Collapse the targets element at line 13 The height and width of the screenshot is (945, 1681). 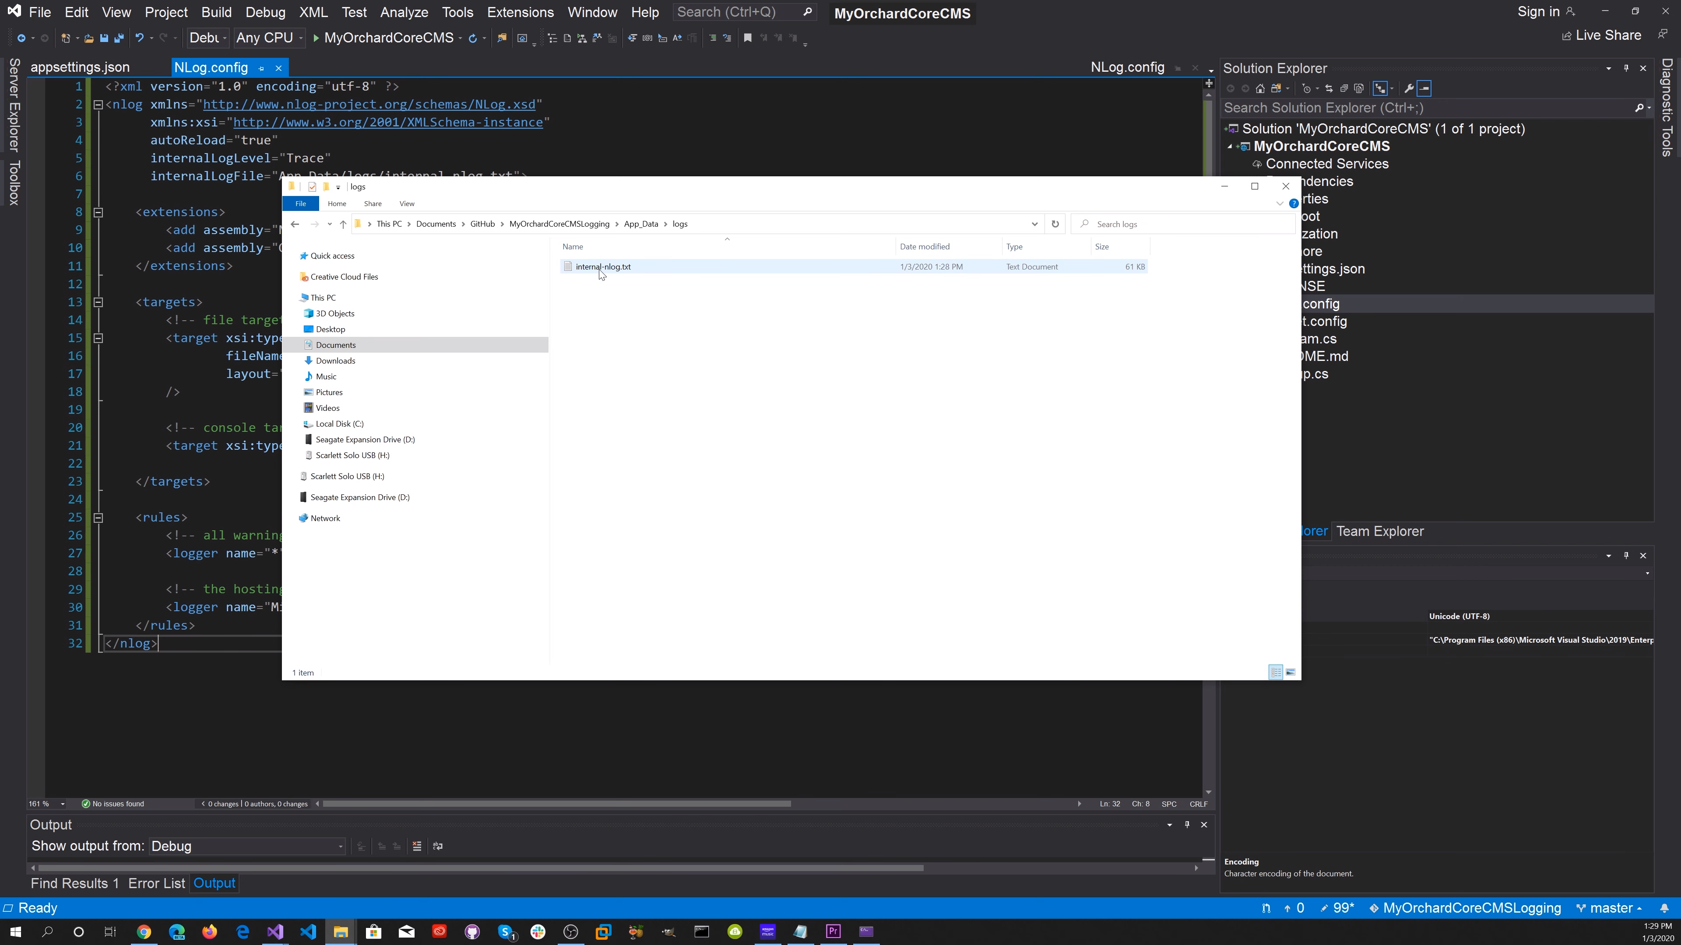[x=98, y=302]
